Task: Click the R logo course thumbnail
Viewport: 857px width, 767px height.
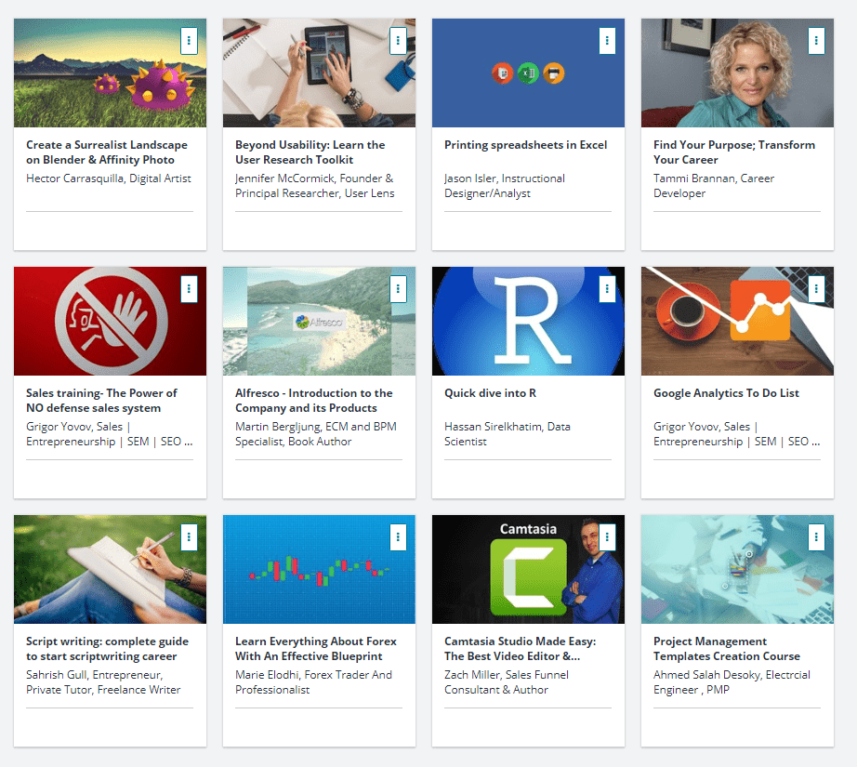Action: (x=528, y=321)
